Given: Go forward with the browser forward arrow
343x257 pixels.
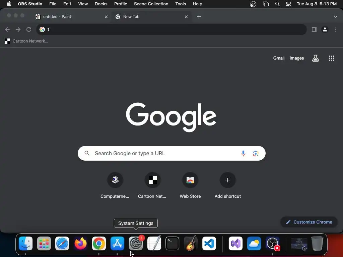Looking at the screenshot, I should [x=18, y=29].
